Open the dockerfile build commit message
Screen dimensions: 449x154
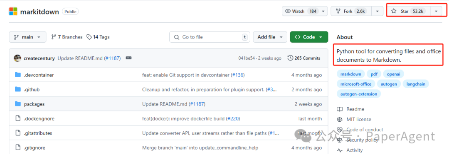click(x=184, y=119)
